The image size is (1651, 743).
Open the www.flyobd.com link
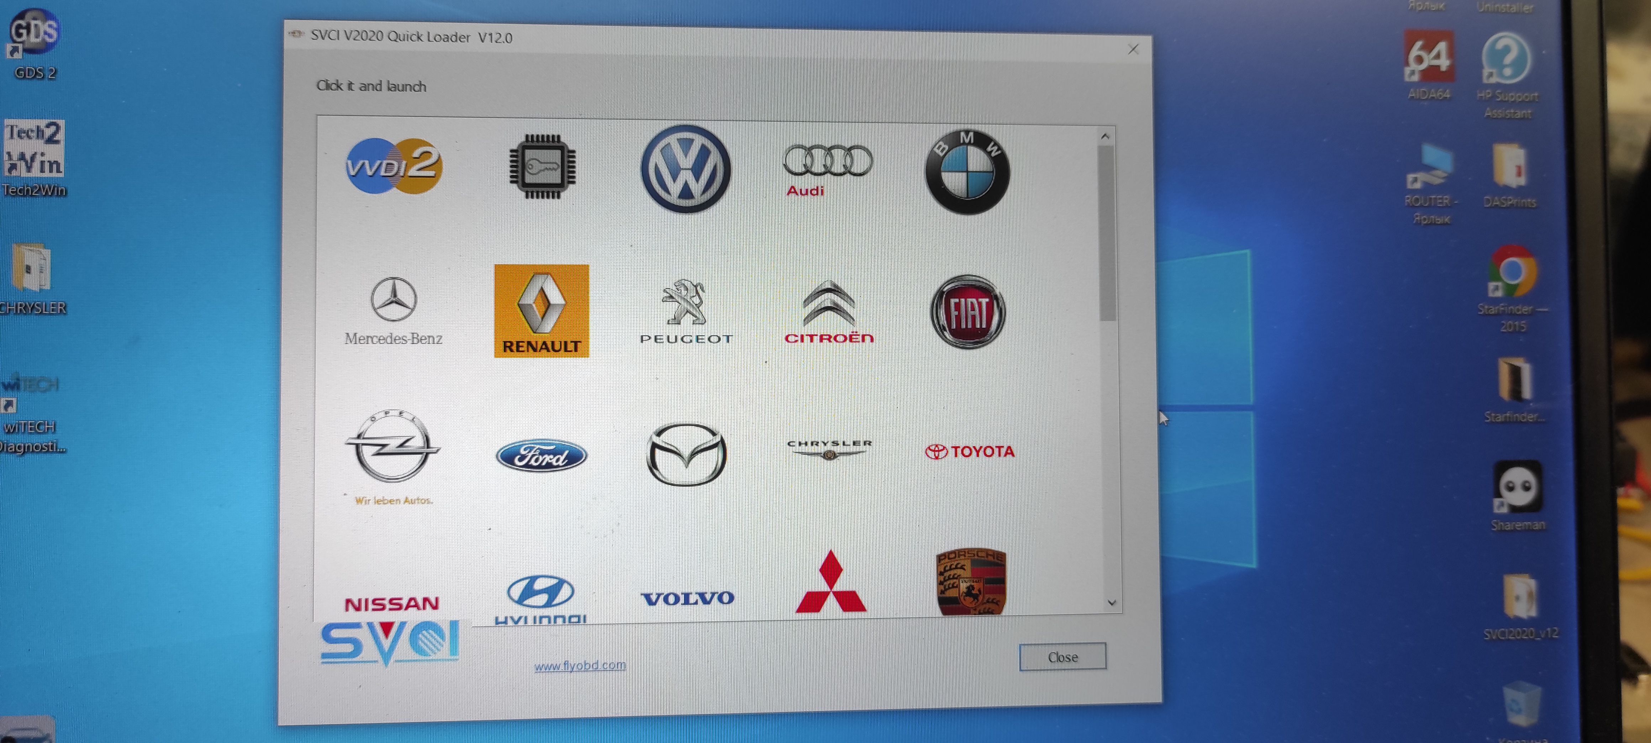[580, 665]
